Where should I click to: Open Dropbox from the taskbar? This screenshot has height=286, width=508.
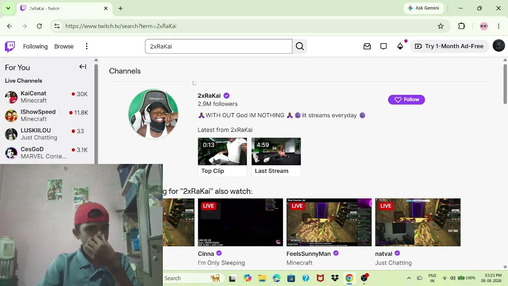pyautogui.click(x=335, y=278)
